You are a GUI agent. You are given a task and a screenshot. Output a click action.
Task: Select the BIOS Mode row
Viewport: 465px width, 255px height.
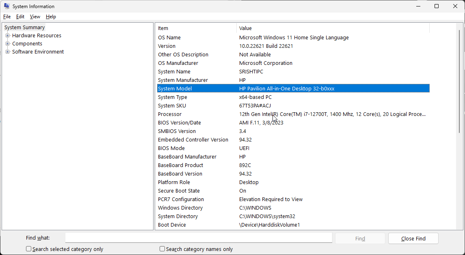(293, 148)
